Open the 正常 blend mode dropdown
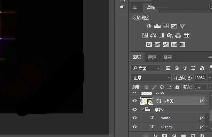Screen dimensions: 212x137 point(151,78)
